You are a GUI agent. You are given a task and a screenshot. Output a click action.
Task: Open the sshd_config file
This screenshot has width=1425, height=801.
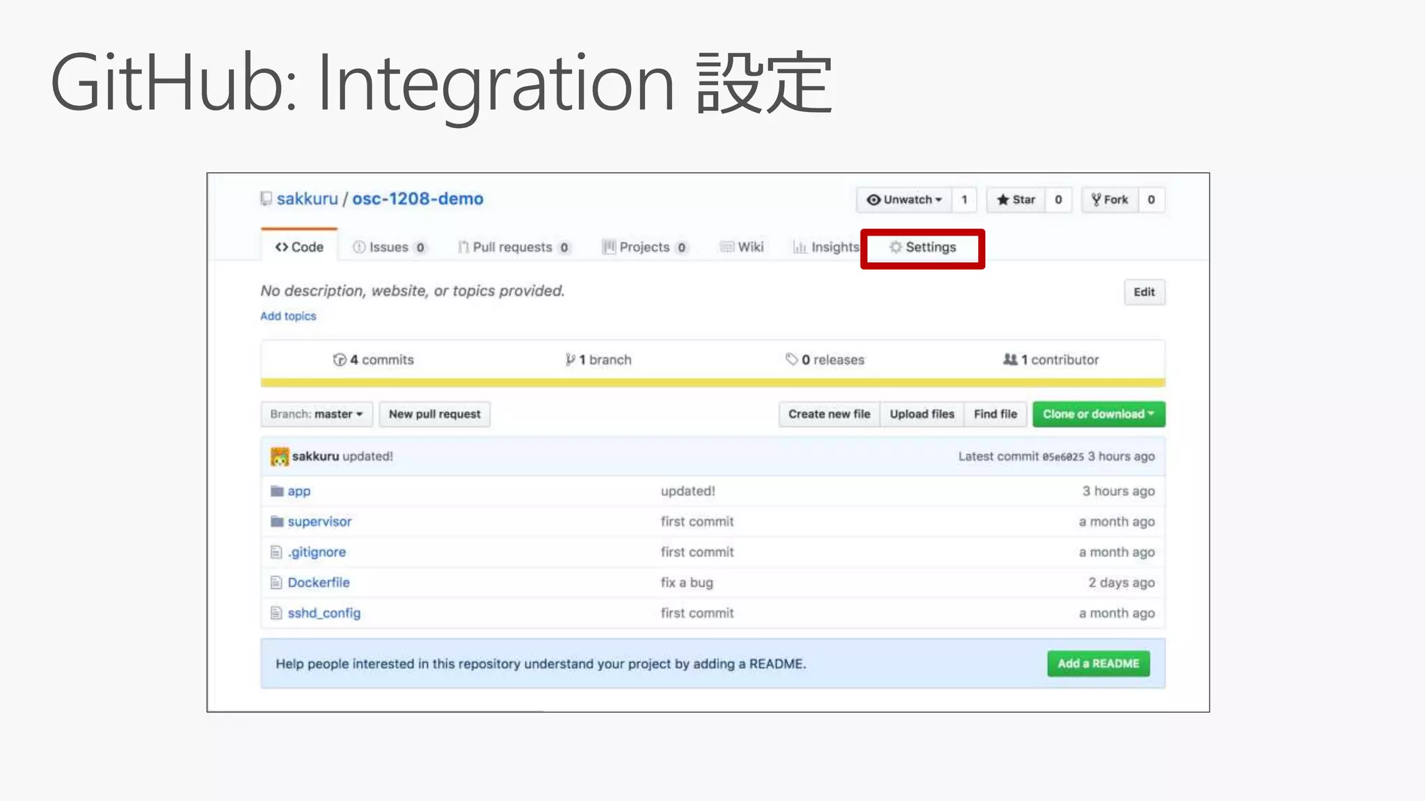[x=324, y=613]
